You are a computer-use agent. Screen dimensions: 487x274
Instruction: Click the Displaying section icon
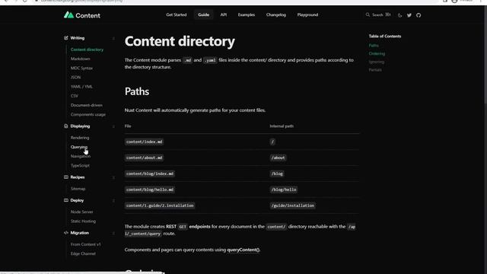click(66, 126)
